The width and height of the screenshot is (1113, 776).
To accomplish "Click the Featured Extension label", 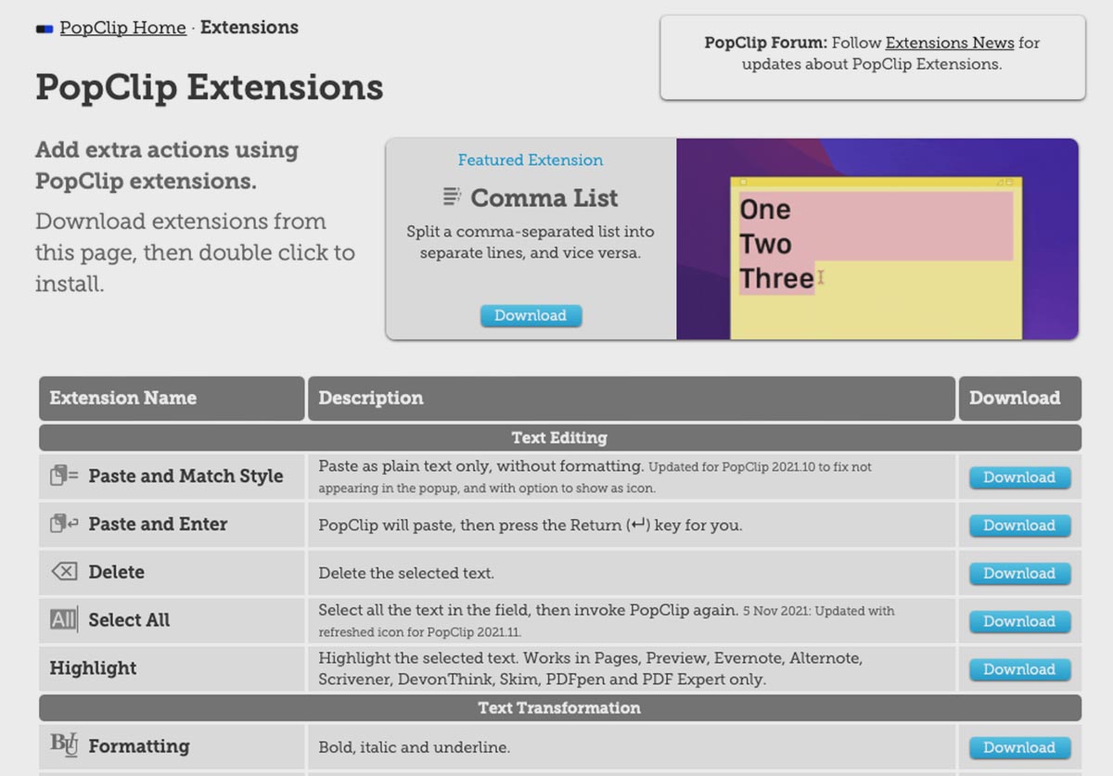I will [x=531, y=160].
